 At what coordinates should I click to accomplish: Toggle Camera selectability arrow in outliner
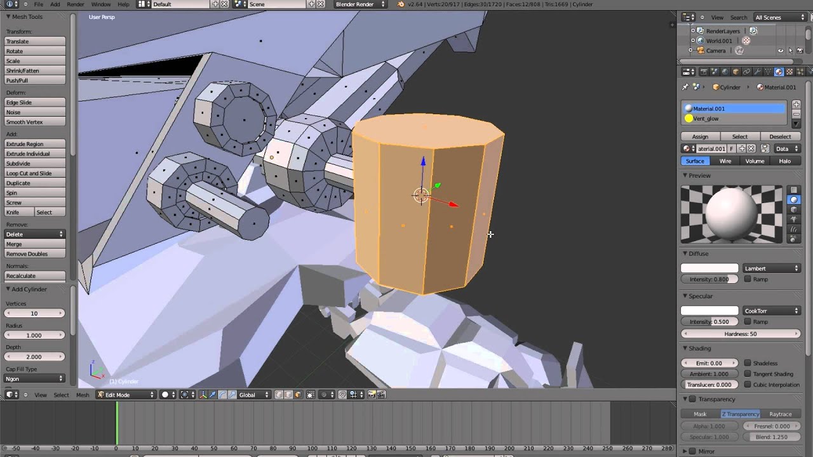point(789,51)
